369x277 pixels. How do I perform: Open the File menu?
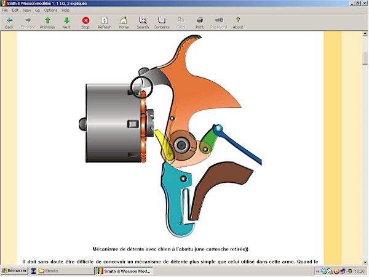[x=5, y=10]
